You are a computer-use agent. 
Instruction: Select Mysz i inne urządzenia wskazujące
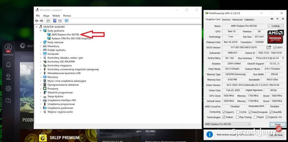67,81
